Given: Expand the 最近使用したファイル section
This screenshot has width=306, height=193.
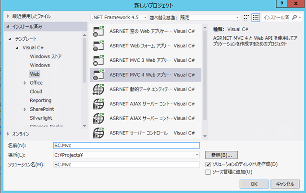Looking at the screenshot, I should (8, 16).
